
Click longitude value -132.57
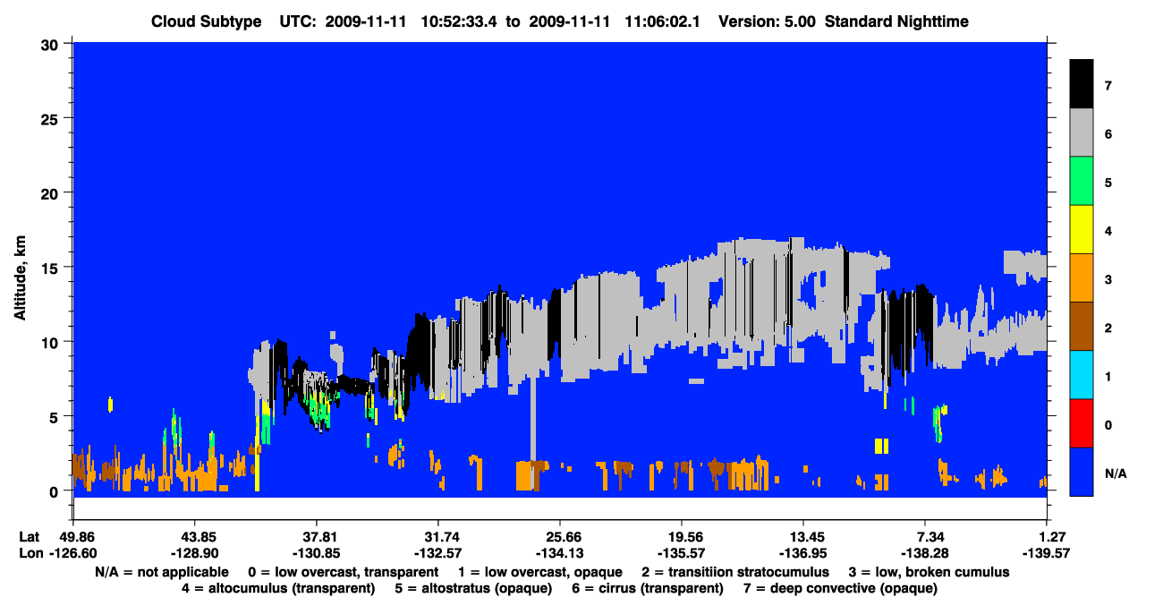click(437, 554)
